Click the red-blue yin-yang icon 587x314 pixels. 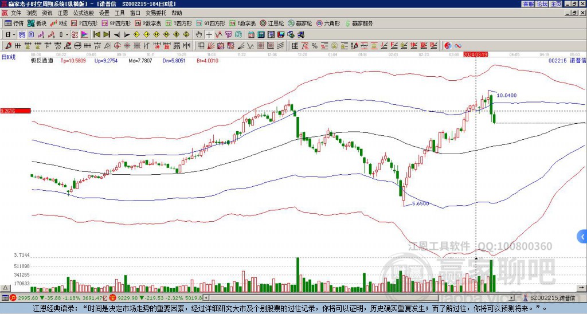(448, 46)
